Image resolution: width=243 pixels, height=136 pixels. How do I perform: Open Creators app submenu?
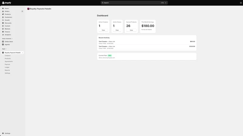(8, 56)
